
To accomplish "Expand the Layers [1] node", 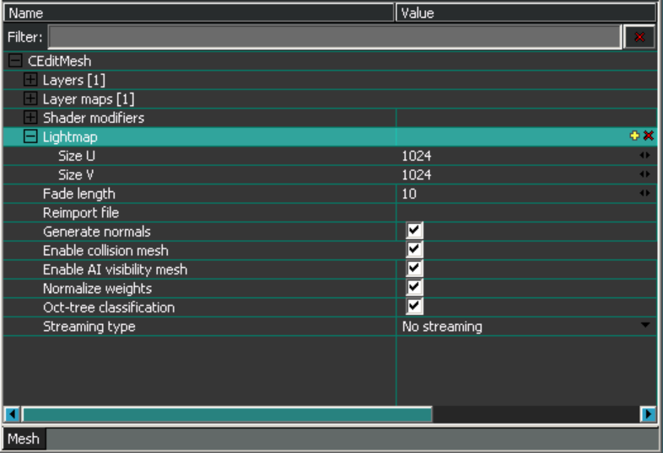I will point(30,79).
